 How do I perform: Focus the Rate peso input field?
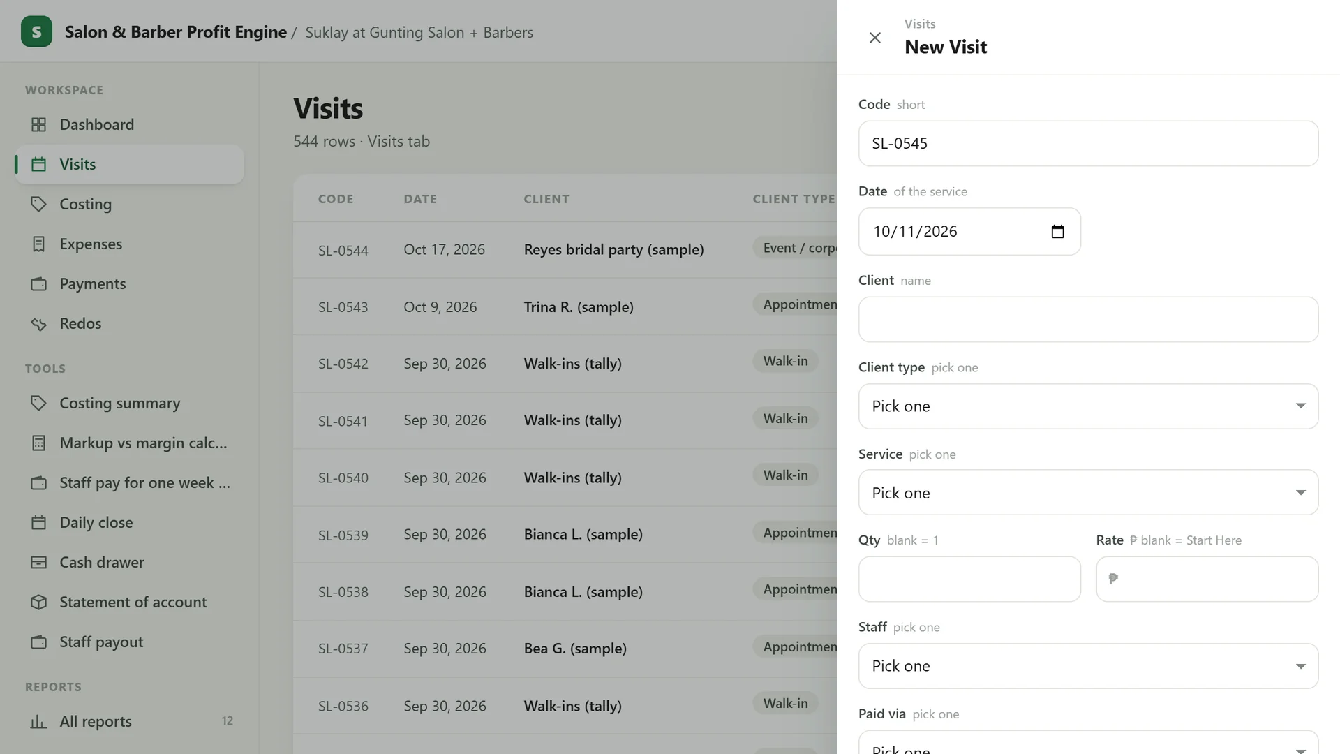click(x=1207, y=579)
